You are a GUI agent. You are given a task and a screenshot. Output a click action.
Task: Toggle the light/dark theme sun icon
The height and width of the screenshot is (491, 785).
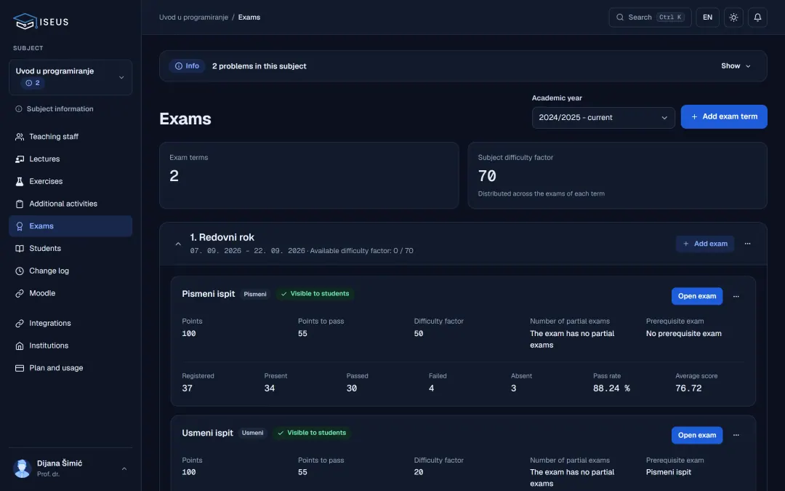coord(733,17)
